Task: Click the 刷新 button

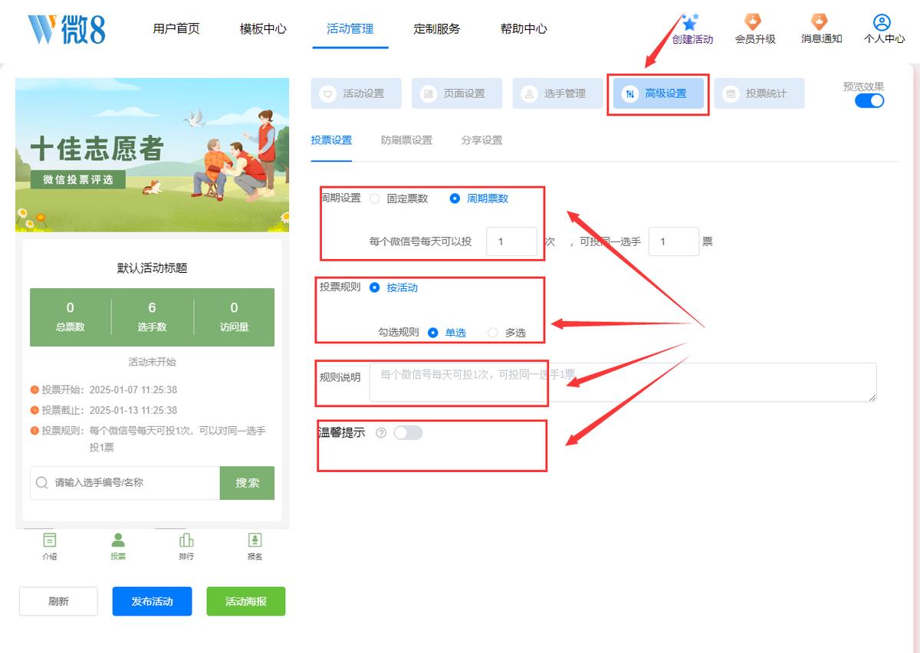Action: point(58,602)
